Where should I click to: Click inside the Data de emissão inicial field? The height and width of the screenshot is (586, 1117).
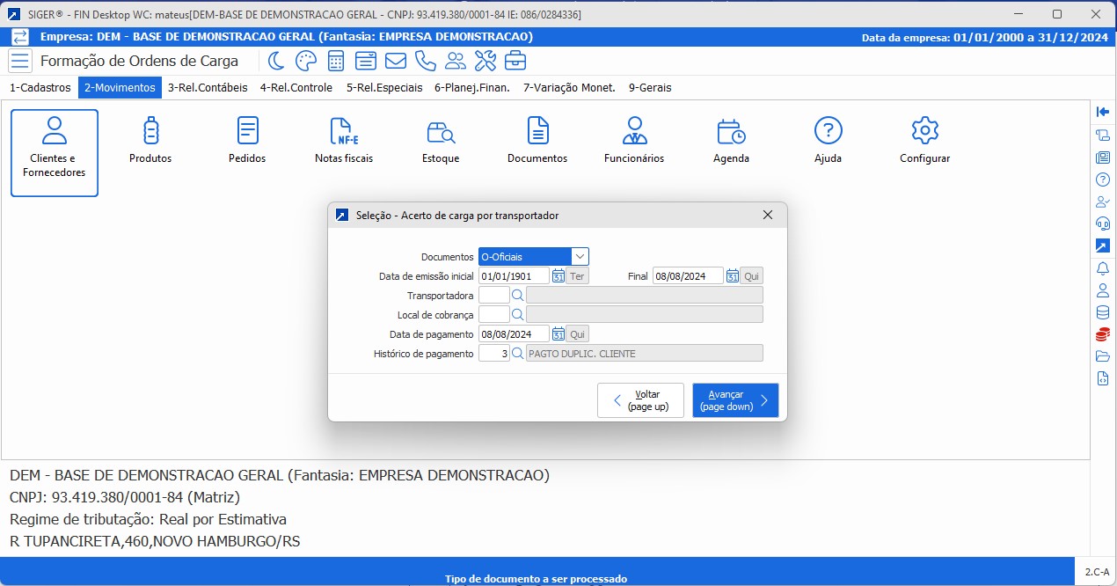coord(513,275)
